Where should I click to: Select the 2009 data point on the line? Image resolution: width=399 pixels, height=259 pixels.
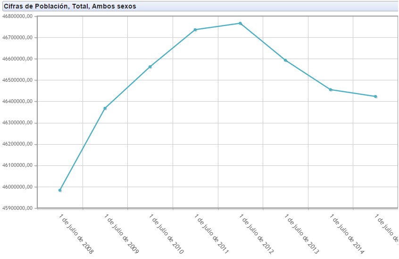coord(105,108)
